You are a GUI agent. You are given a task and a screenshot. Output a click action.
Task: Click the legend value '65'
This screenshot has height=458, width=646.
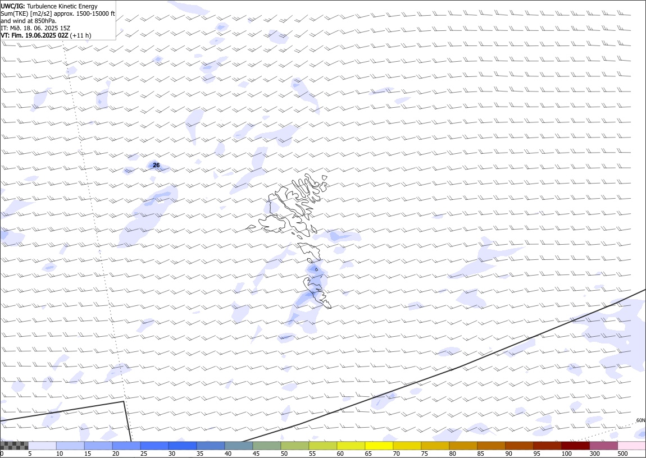[368, 454]
